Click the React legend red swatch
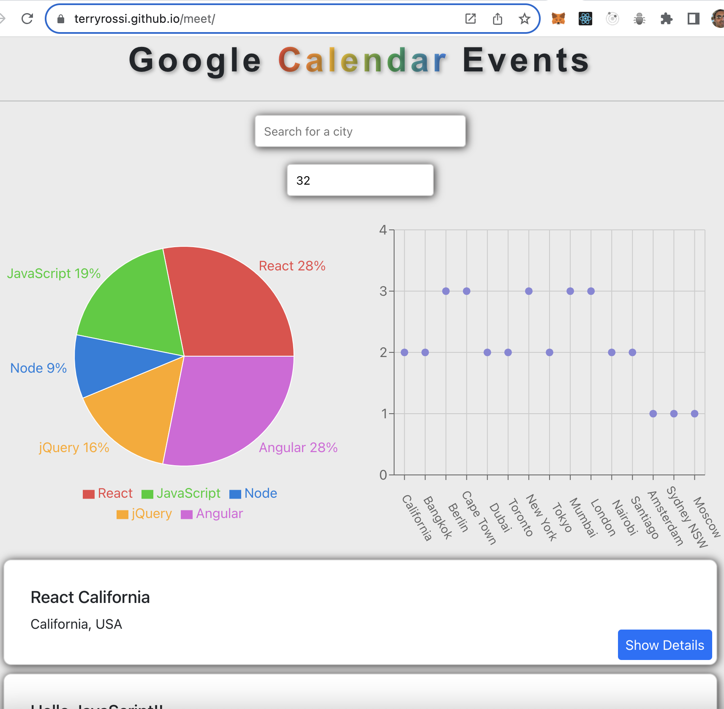724x709 pixels. tap(89, 494)
